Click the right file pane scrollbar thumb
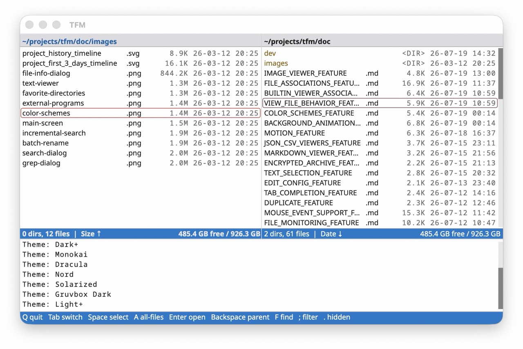 click(x=501, y=73)
